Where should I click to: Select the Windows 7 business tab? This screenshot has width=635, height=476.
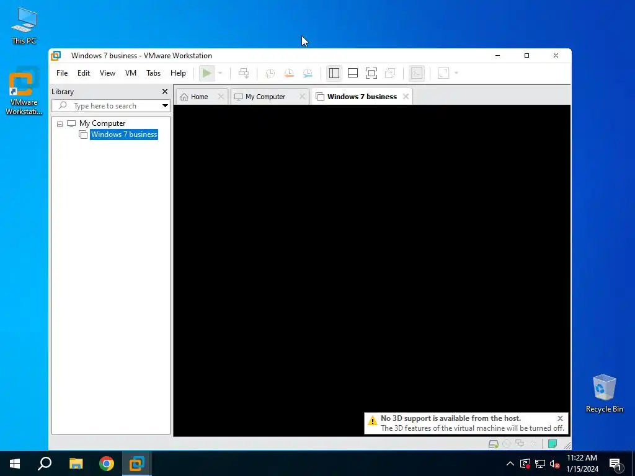click(x=362, y=97)
